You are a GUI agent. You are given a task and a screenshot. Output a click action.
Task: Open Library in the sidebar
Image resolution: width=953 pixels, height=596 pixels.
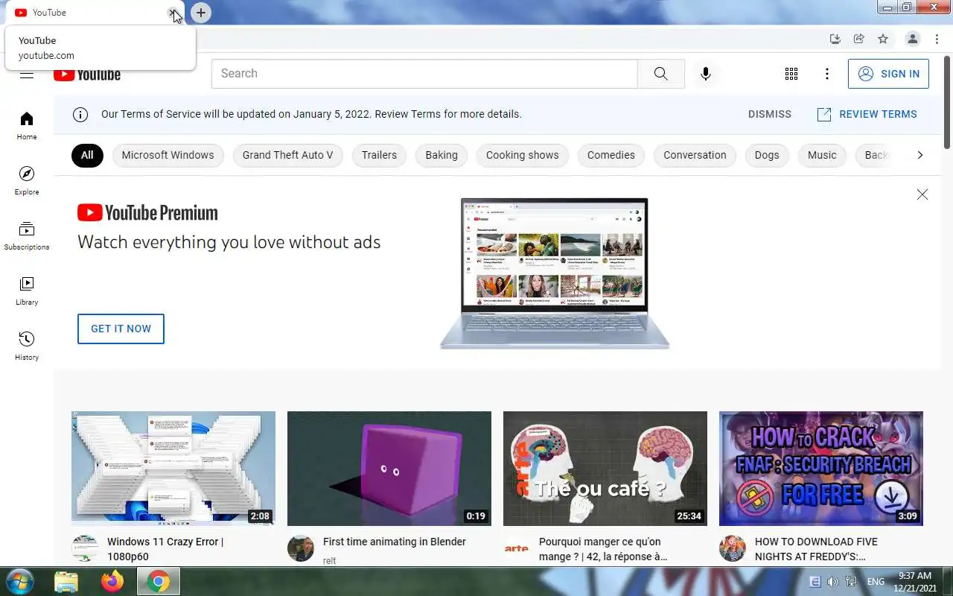(27, 291)
